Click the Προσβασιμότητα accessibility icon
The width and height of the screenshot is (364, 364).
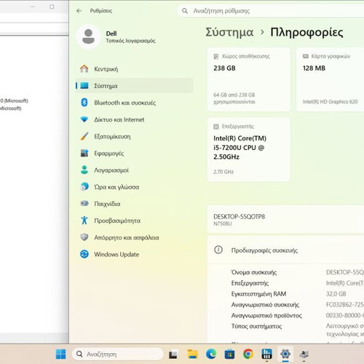pos(84,220)
